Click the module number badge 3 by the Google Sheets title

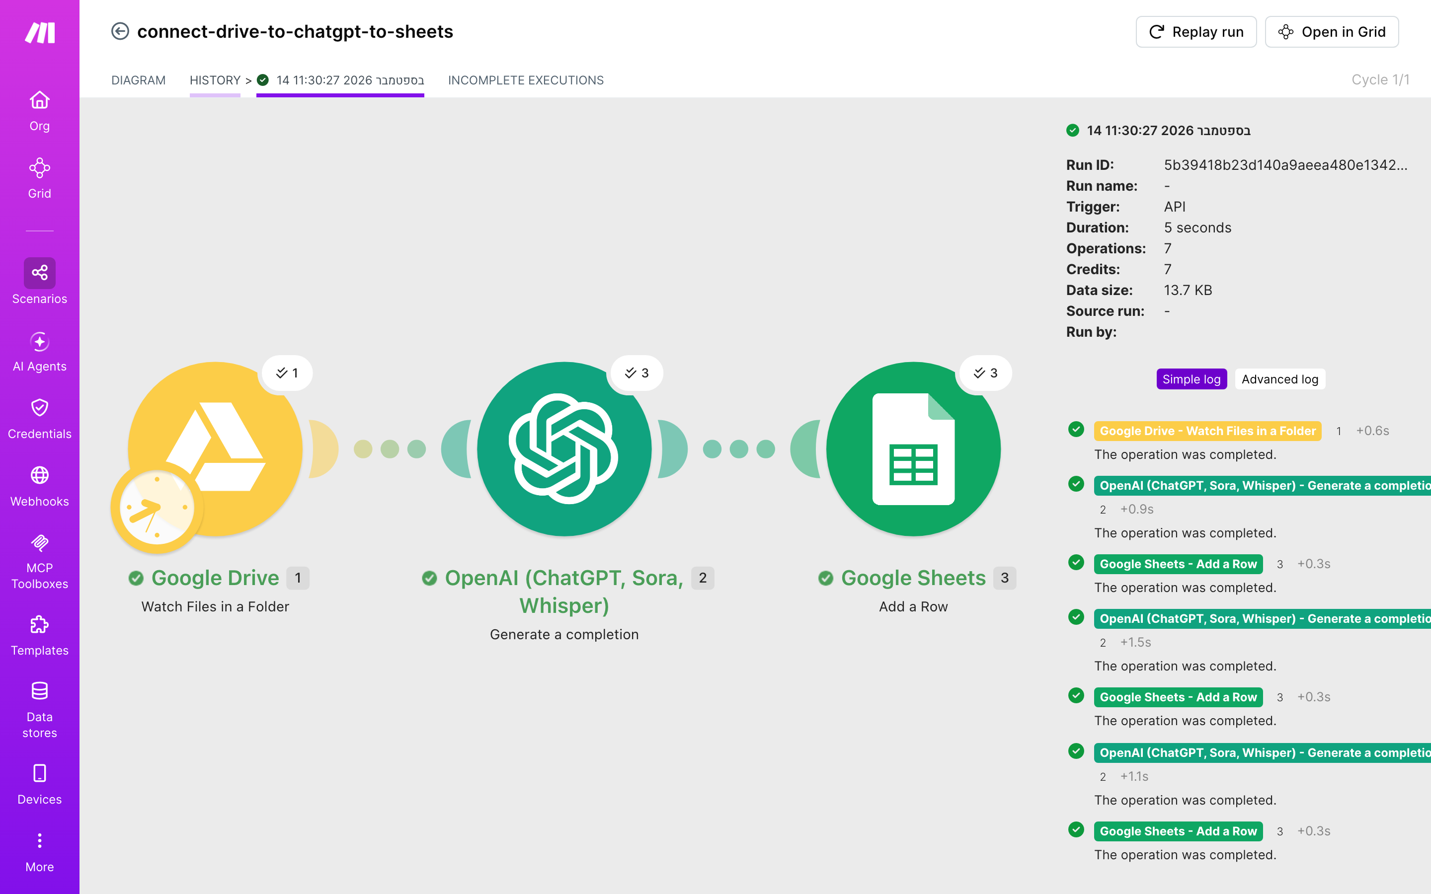tap(1005, 578)
